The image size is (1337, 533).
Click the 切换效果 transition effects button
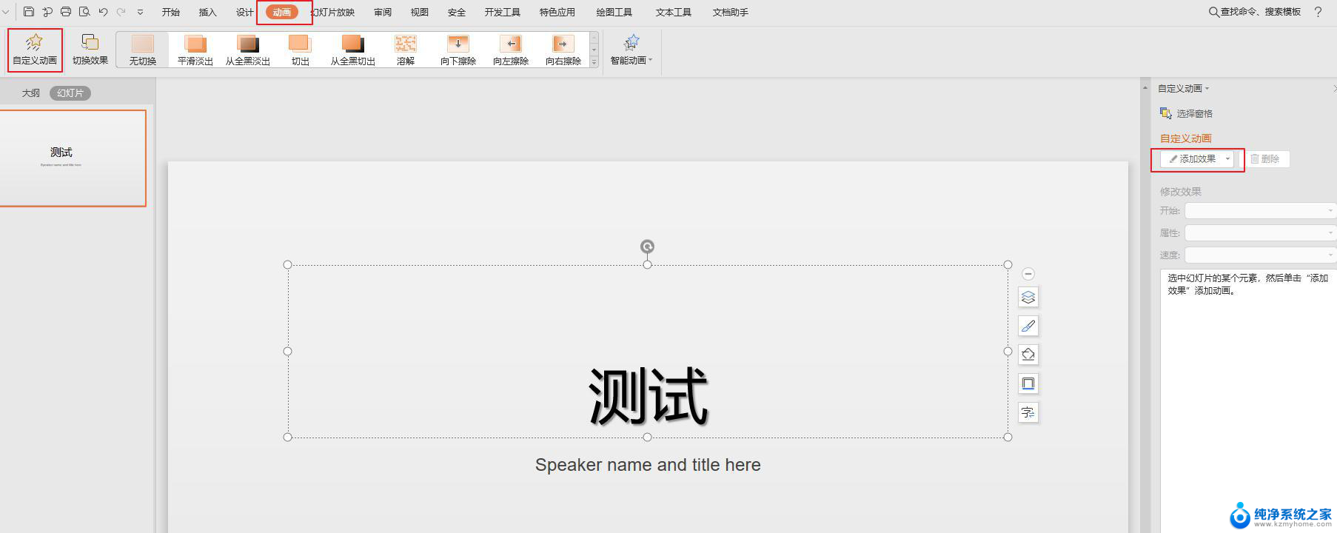pos(90,50)
